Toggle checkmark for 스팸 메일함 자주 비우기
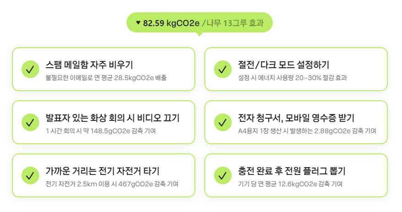402x212 pixels. click(30, 69)
